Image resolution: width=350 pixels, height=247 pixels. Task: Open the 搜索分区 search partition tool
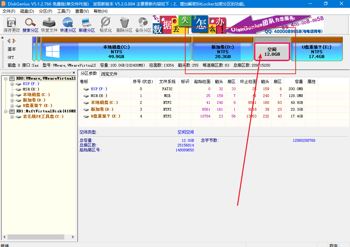pyautogui.click(x=30, y=25)
